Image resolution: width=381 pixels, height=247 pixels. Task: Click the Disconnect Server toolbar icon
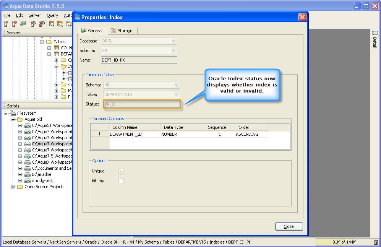(x=42, y=24)
